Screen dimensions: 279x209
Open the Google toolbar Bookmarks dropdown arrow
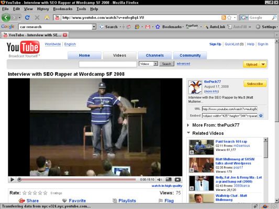tap(183, 27)
